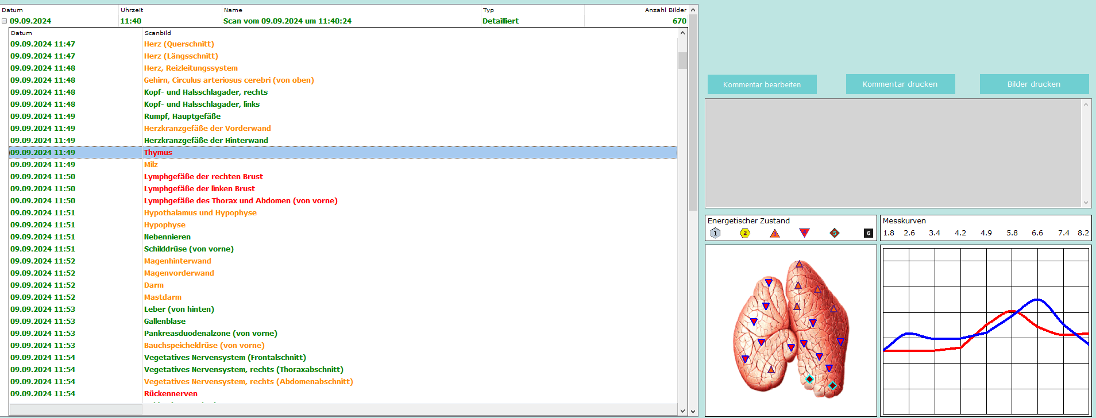Select Vegetatives Nervensystem (Frontalschnitt) row
Viewport: 1096px width, 418px height.
pyautogui.click(x=344, y=357)
